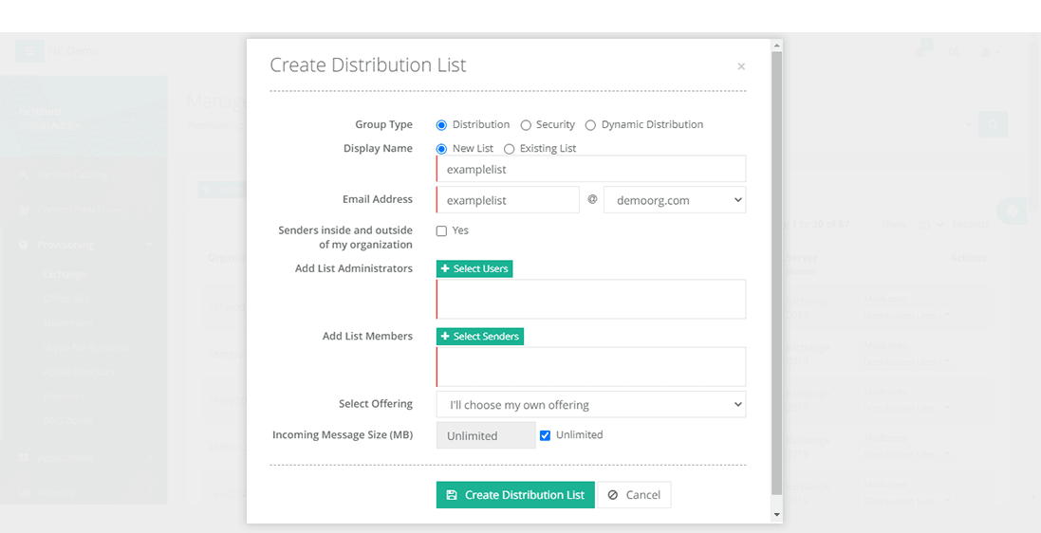Open the Show records count dropdown in the background
This screenshot has height=533, width=1041.
(929, 225)
